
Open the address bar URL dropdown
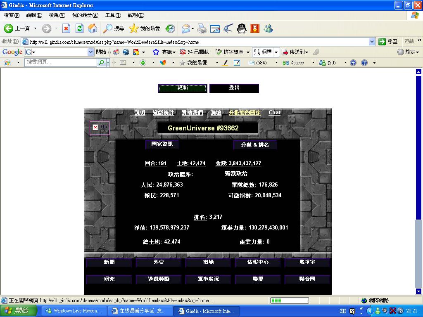point(372,42)
